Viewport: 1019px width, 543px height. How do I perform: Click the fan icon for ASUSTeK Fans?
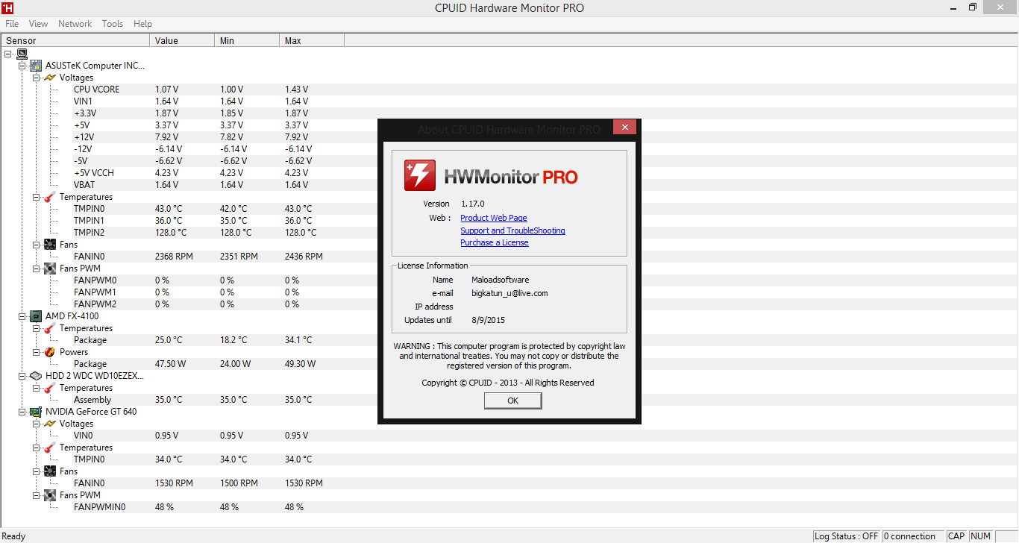[50, 245]
